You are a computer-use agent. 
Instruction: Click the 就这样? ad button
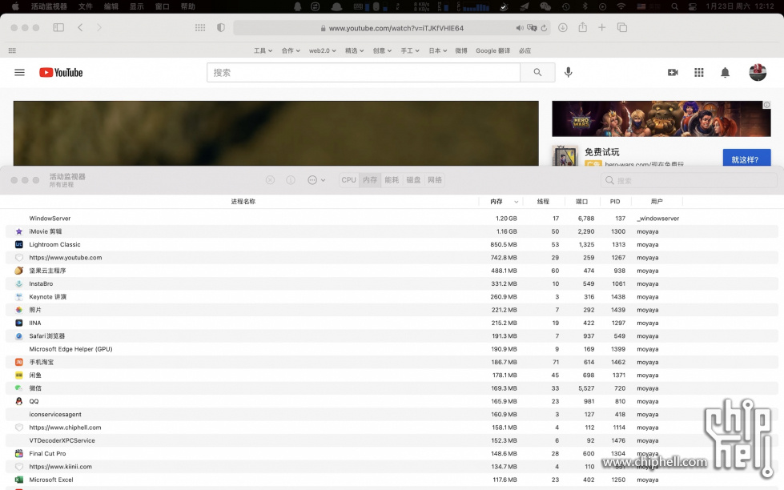(746, 158)
